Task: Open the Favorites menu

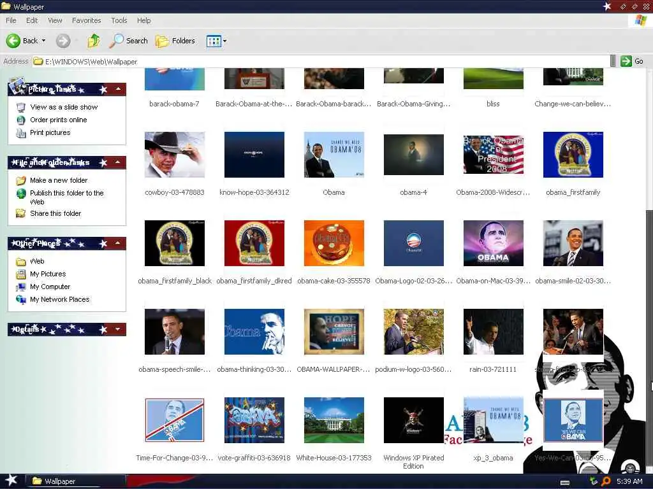Action: (x=86, y=20)
